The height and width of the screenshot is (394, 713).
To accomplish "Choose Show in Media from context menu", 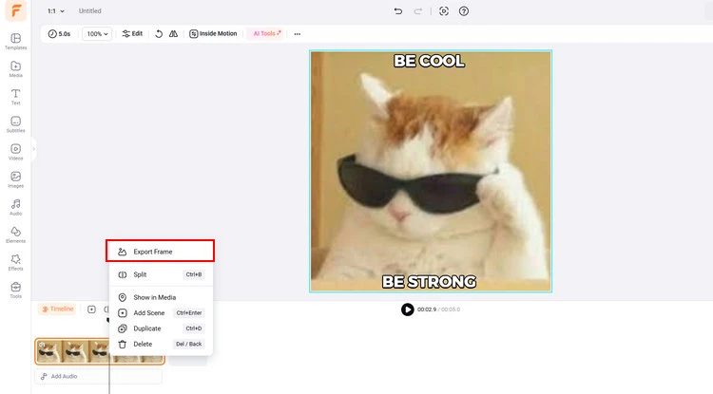I will pyautogui.click(x=161, y=297).
